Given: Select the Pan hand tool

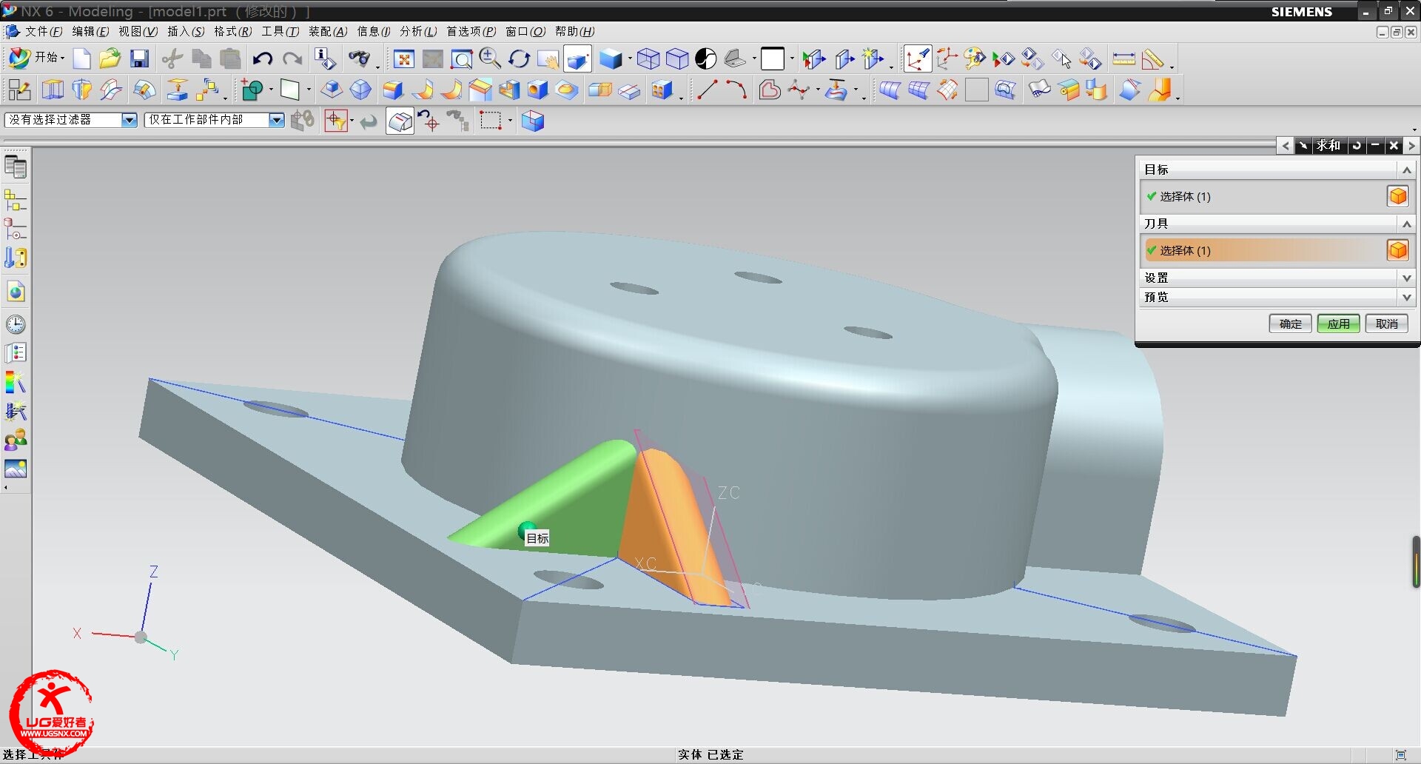Looking at the screenshot, I should (548, 58).
